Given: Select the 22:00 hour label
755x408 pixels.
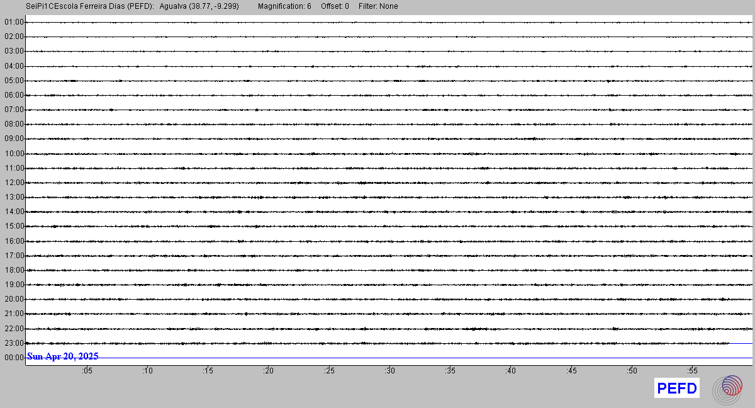Looking at the screenshot, I should tap(14, 329).
